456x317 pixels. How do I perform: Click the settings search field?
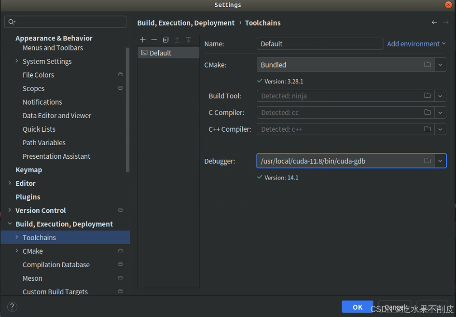tap(65, 22)
